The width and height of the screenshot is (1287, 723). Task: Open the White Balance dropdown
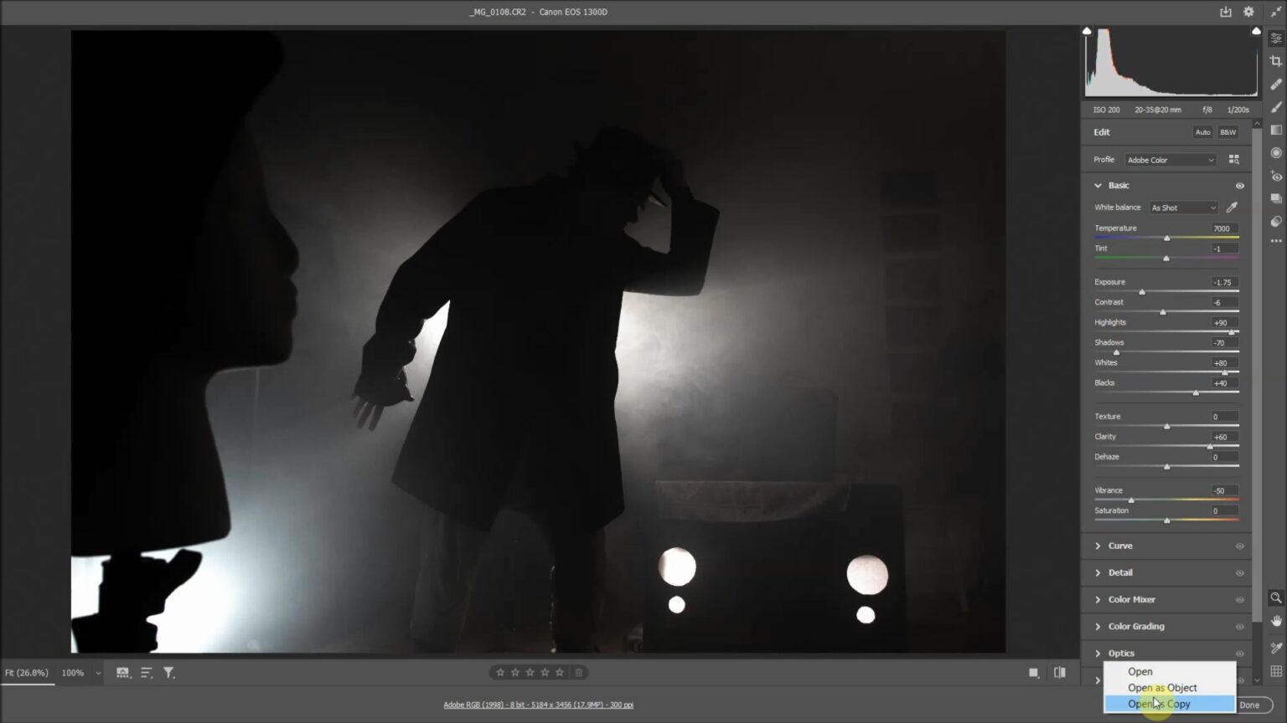coord(1182,207)
